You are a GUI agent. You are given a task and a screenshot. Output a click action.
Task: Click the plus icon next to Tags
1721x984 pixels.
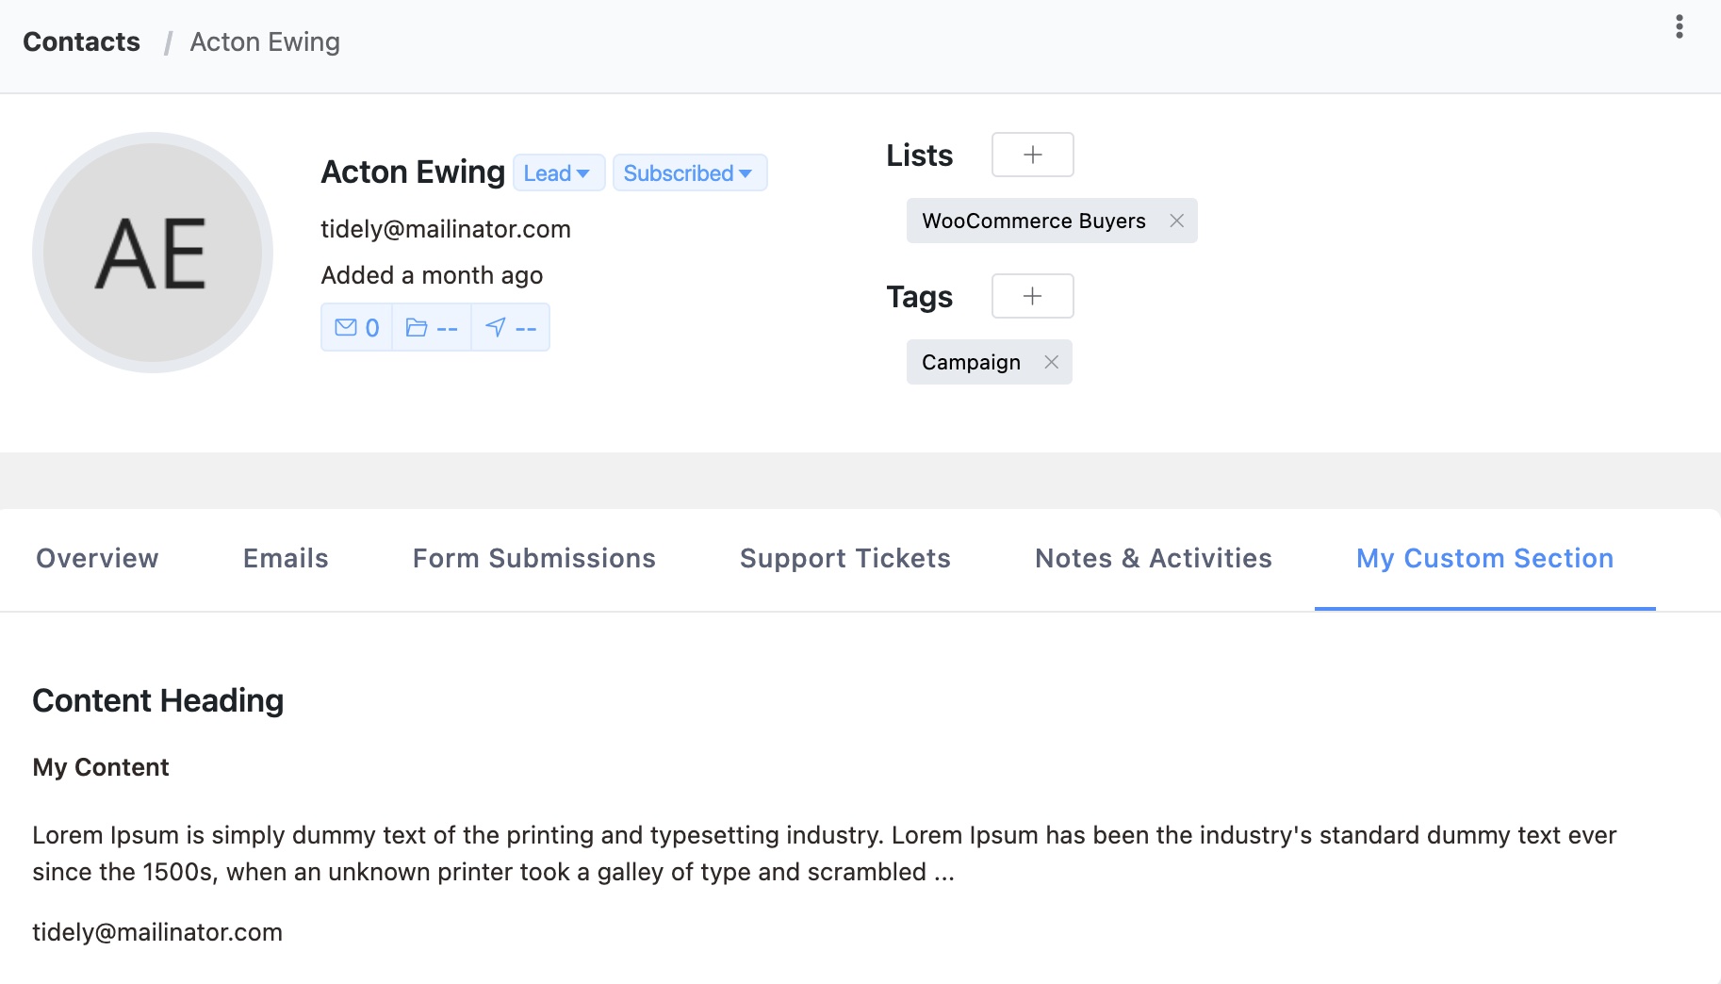pyautogui.click(x=1032, y=295)
